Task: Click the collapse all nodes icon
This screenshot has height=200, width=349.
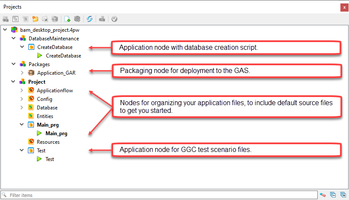Action: [x=334, y=195]
